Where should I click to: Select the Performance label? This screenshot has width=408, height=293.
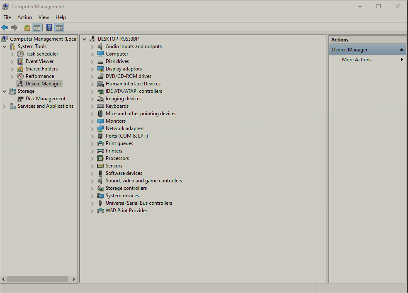40,76
